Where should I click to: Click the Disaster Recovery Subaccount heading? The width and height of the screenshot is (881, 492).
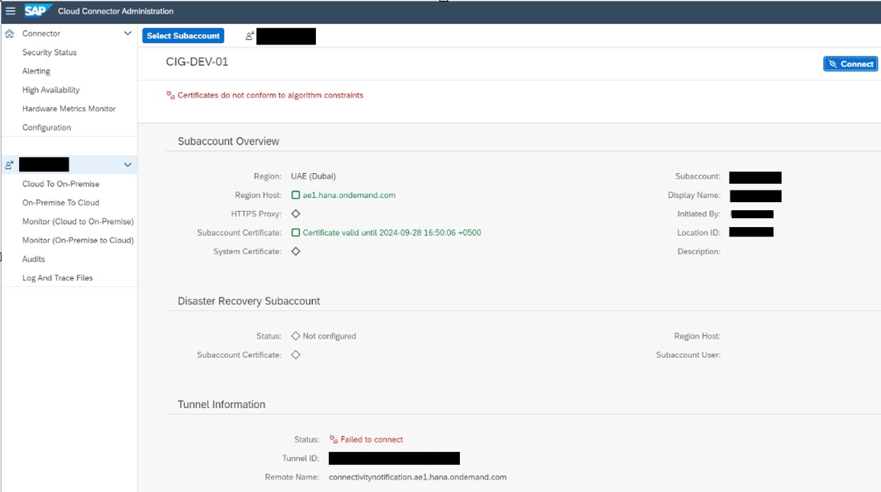coord(249,301)
